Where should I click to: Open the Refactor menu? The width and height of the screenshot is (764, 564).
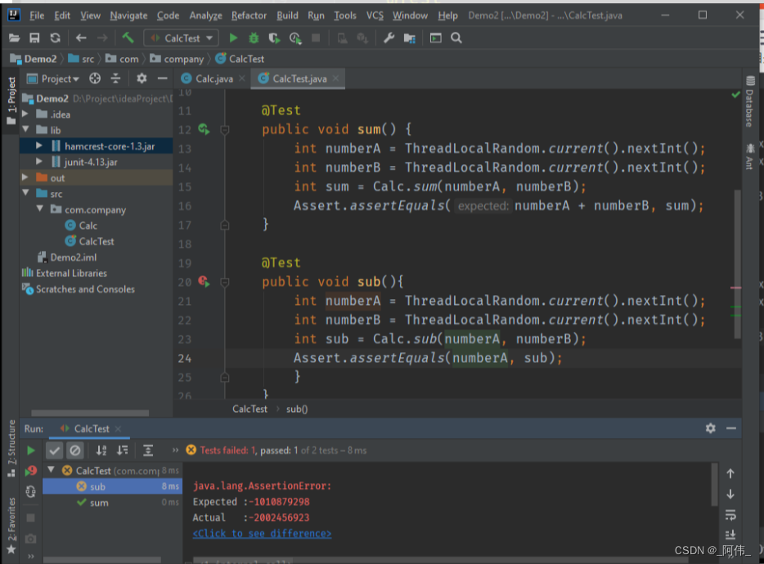tap(249, 15)
